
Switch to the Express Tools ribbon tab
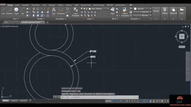[86, 5]
